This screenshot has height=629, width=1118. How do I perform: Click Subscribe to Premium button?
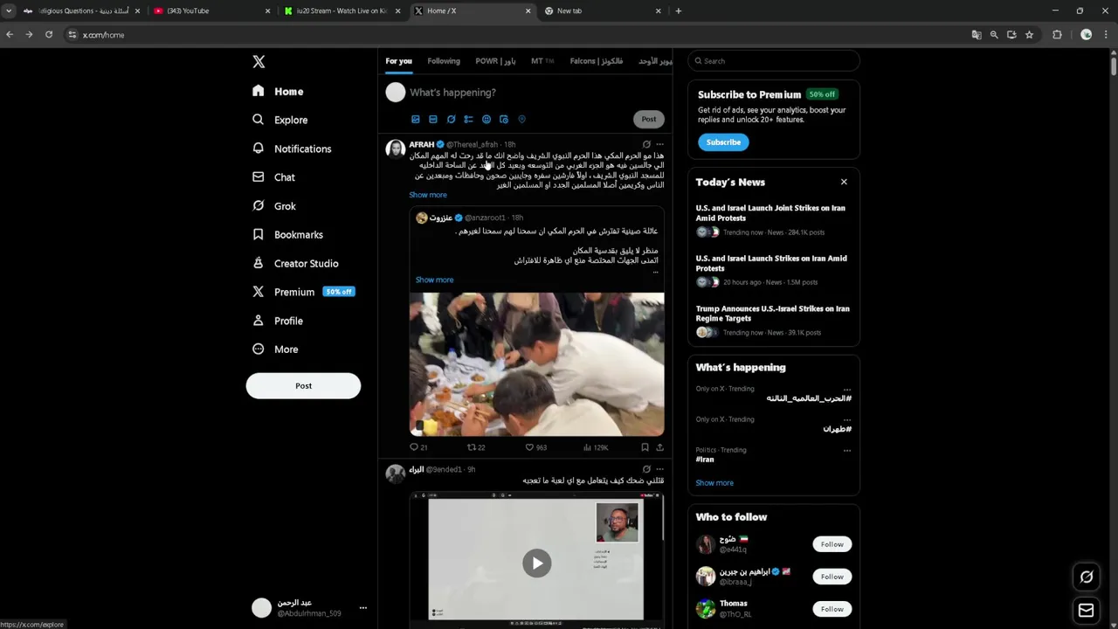click(723, 142)
